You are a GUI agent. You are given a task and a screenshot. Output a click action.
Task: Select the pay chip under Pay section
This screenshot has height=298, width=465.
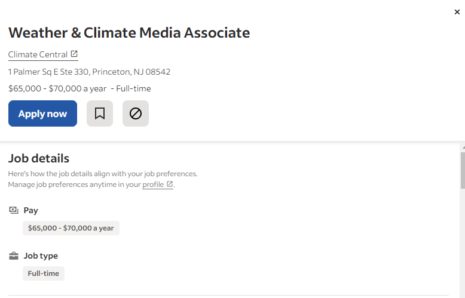(x=71, y=228)
